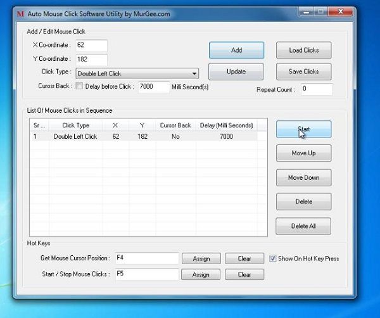Click the 182 cell in the list

[142, 136]
